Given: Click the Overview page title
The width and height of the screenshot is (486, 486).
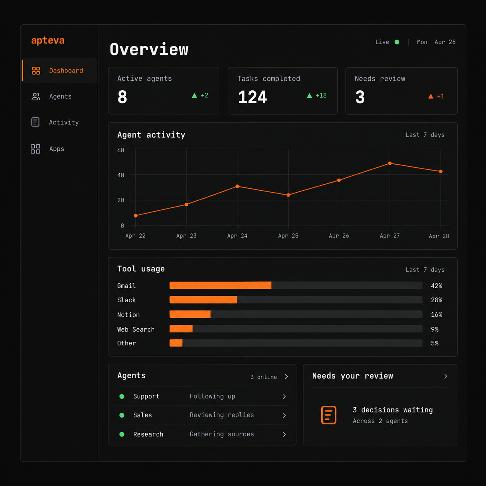Looking at the screenshot, I should pyautogui.click(x=149, y=50).
